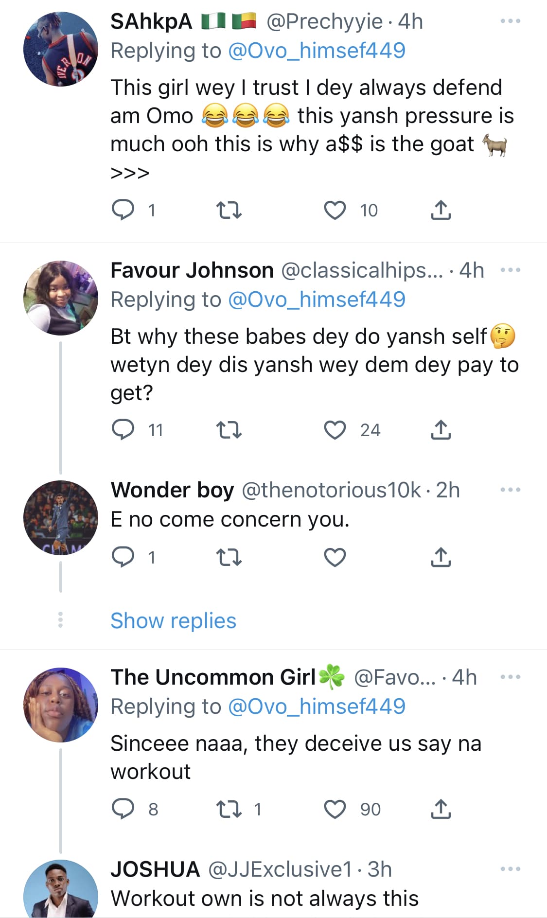Image resolution: width=547 pixels, height=918 pixels.
Task: Reply to SAhkpA's tweet
Action: (123, 210)
